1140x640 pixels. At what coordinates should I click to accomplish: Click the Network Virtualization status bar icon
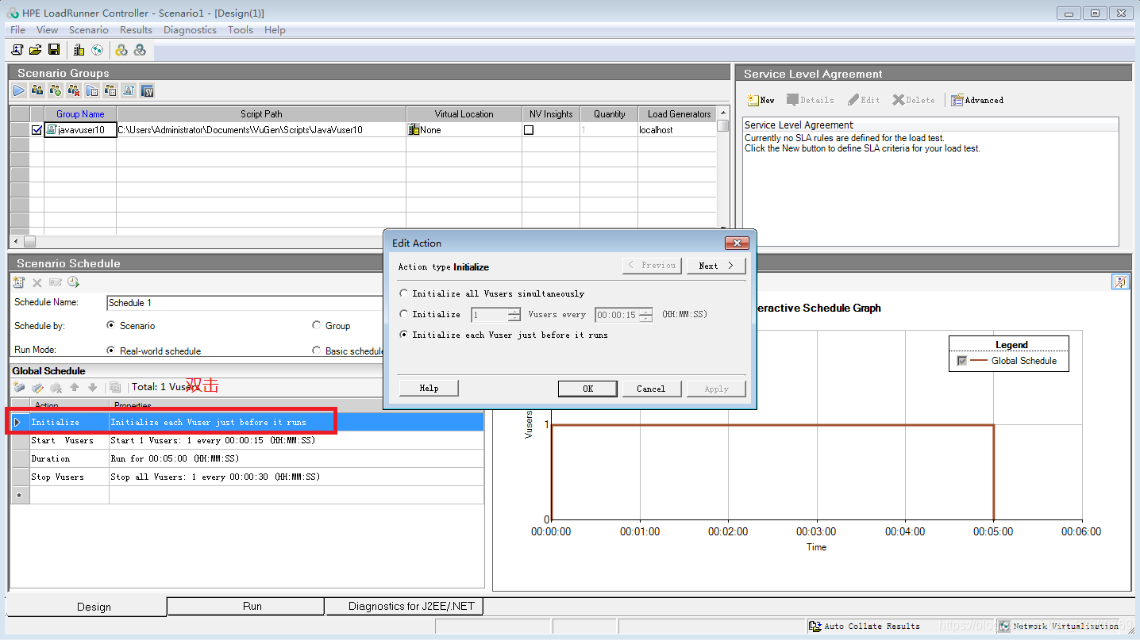pyautogui.click(x=1004, y=627)
